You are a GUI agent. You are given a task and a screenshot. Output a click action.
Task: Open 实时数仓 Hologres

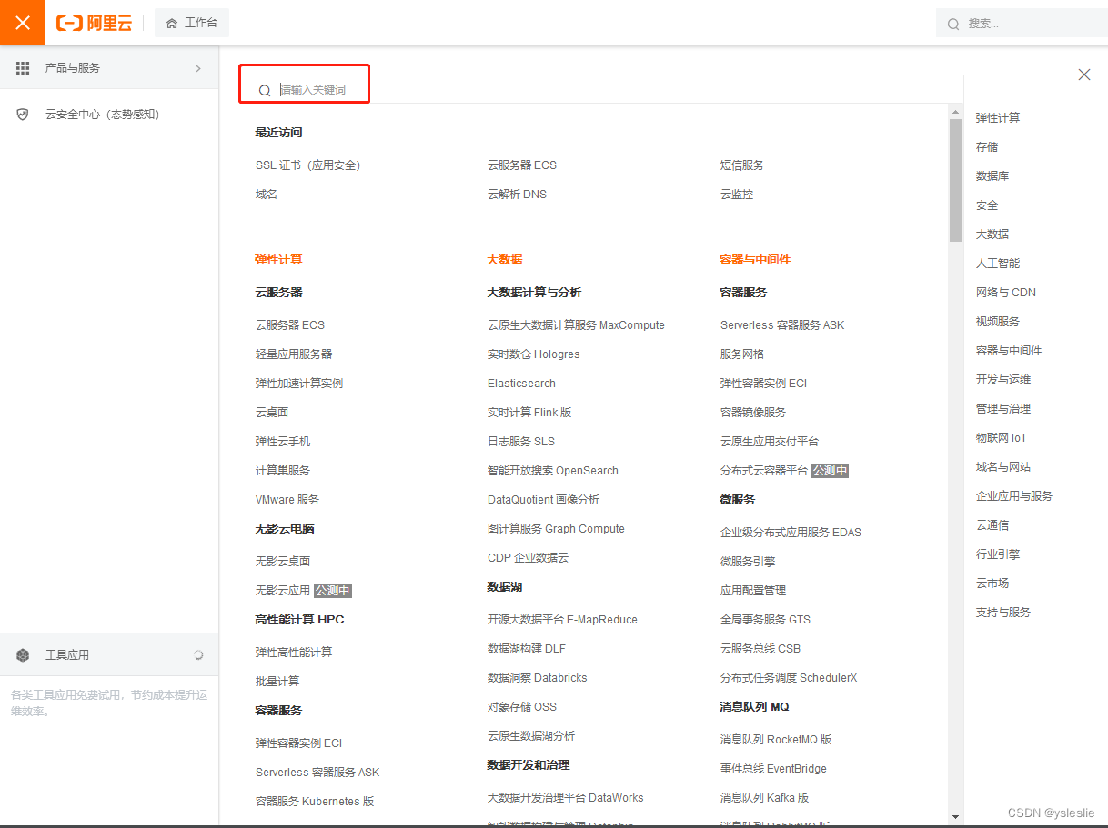533,354
